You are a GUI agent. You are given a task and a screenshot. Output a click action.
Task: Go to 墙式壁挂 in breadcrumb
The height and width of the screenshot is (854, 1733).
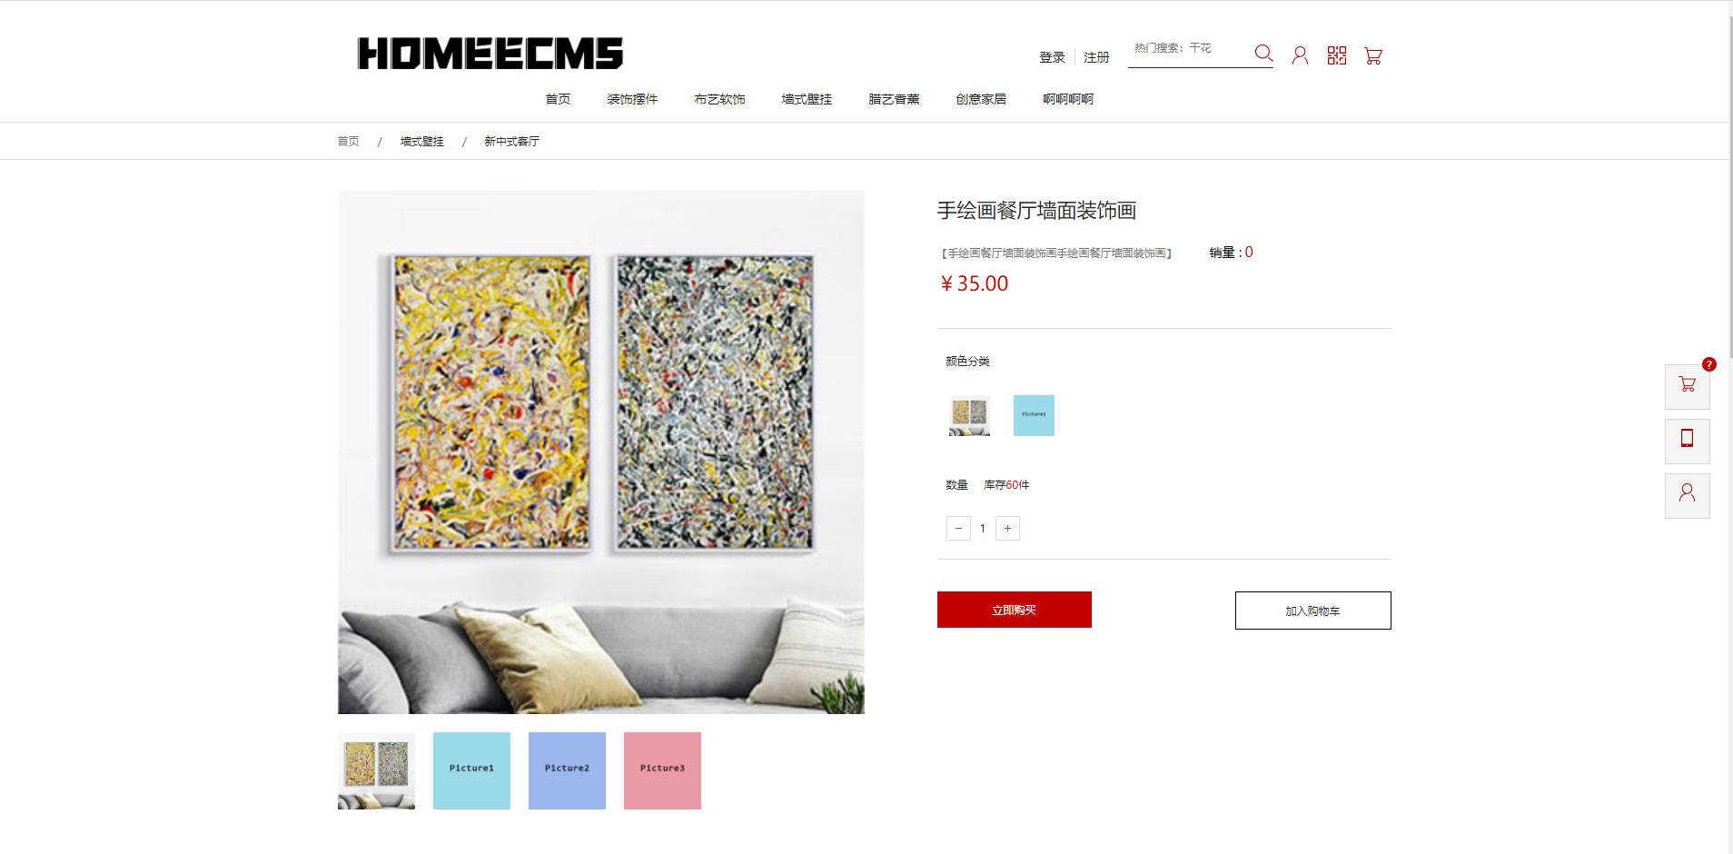pos(422,142)
